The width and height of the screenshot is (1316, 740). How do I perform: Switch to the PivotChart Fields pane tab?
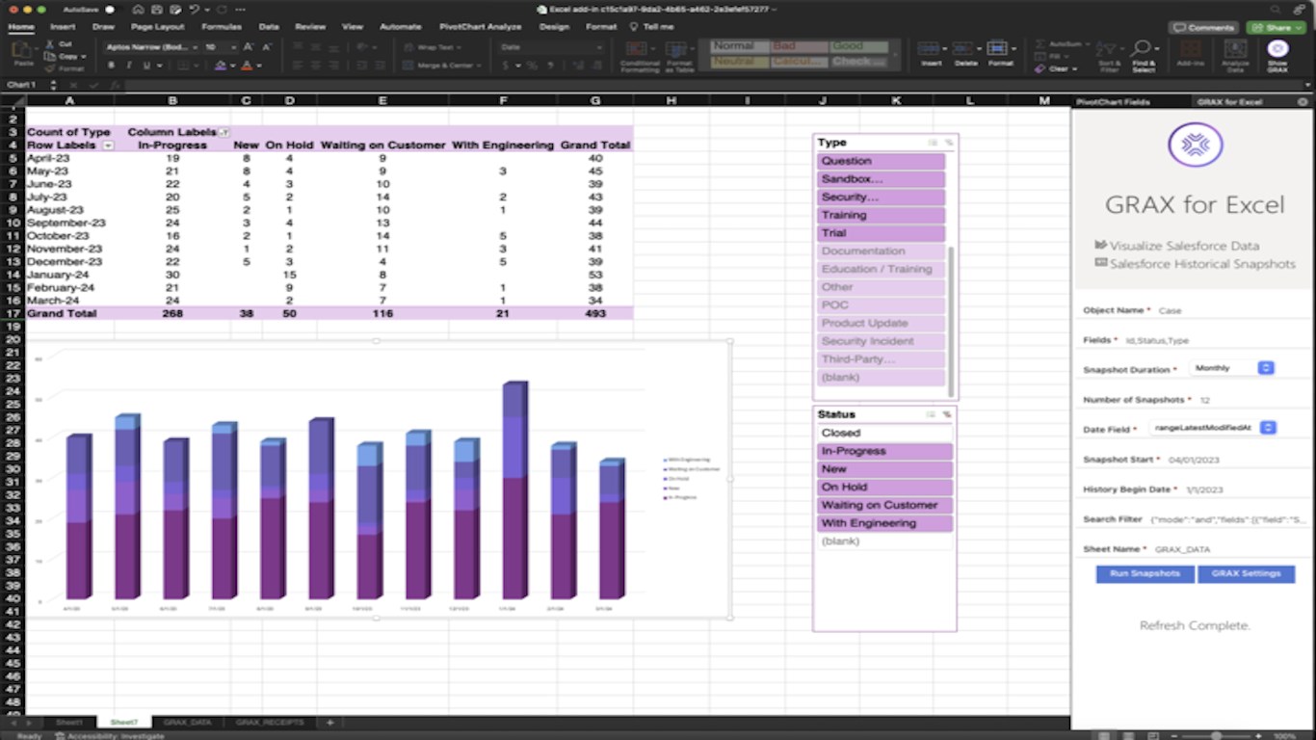coord(1113,101)
